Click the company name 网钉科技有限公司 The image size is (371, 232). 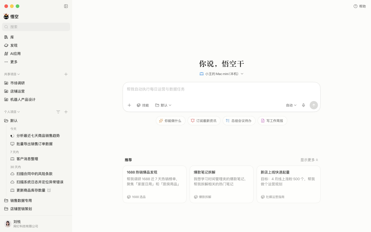tap(26, 226)
